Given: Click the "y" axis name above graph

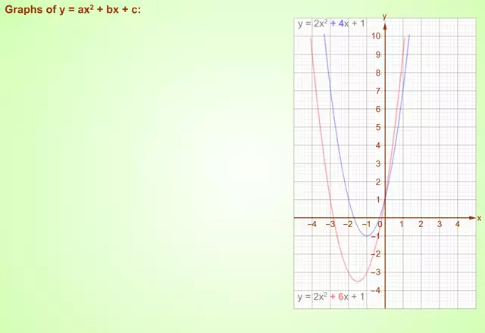Looking at the screenshot, I should coord(384,16).
